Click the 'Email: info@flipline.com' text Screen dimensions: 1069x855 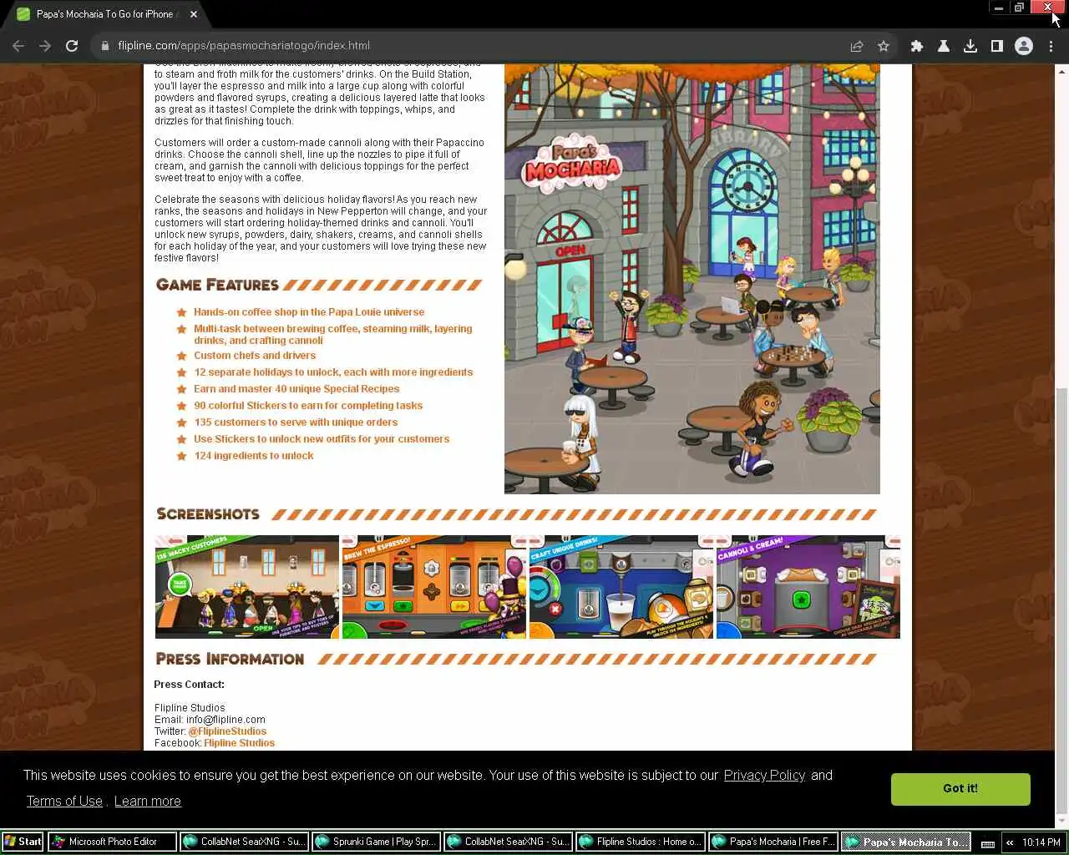coord(210,720)
